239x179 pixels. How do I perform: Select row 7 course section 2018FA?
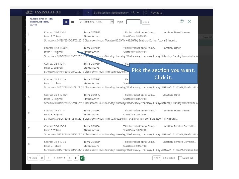pyautogui.click(x=113, y=130)
